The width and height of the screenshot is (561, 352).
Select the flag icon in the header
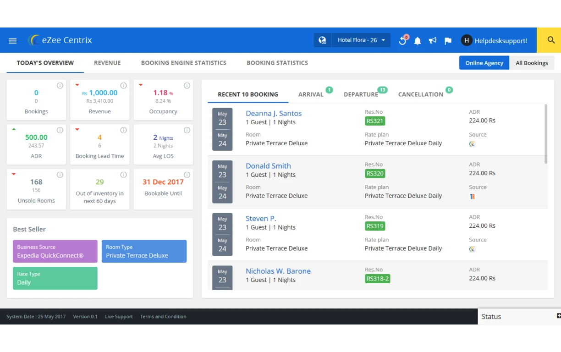click(448, 40)
